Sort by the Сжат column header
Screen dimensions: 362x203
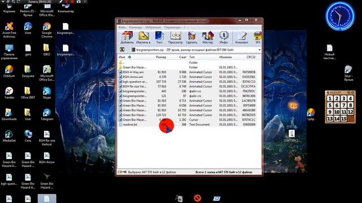tap(183, 57)
